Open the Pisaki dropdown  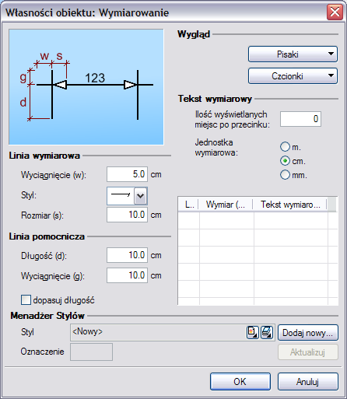coord(293,54)
